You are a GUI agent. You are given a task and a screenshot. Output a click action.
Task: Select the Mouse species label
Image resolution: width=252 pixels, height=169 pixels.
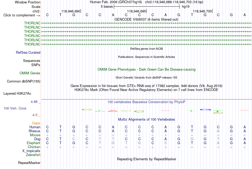coord(35,135)
